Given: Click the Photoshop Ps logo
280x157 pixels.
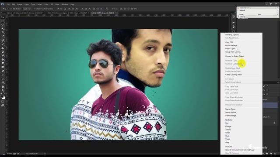Looking at the screenshot, I should 2,4.
